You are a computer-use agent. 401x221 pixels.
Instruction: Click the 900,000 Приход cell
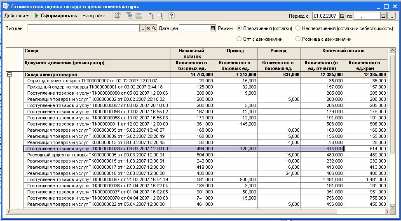coord(236,179)
